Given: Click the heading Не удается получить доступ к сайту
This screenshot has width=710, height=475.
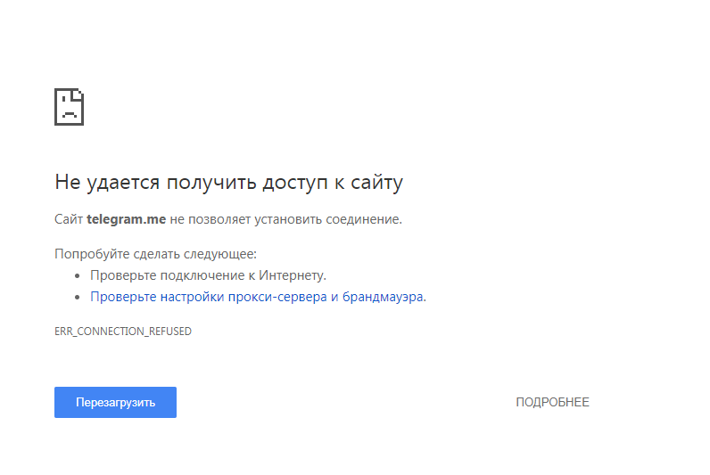Looking at the screenshot, I should pos(228,183).
